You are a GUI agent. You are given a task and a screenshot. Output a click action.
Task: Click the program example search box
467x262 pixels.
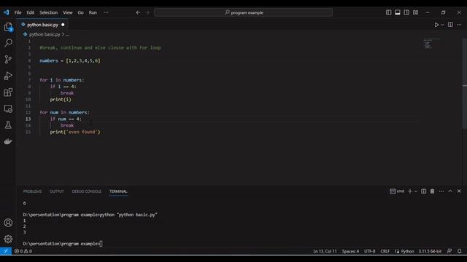[x=243, y=12]
